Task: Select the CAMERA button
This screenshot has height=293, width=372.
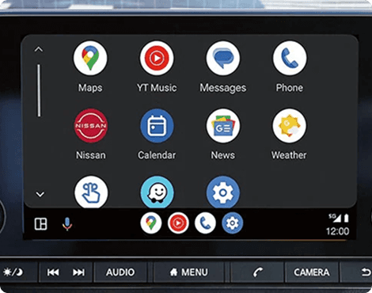Action: 312,272
